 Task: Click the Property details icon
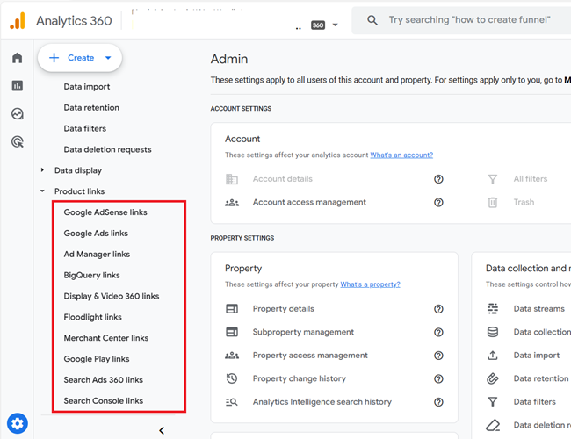coord(232,309)
